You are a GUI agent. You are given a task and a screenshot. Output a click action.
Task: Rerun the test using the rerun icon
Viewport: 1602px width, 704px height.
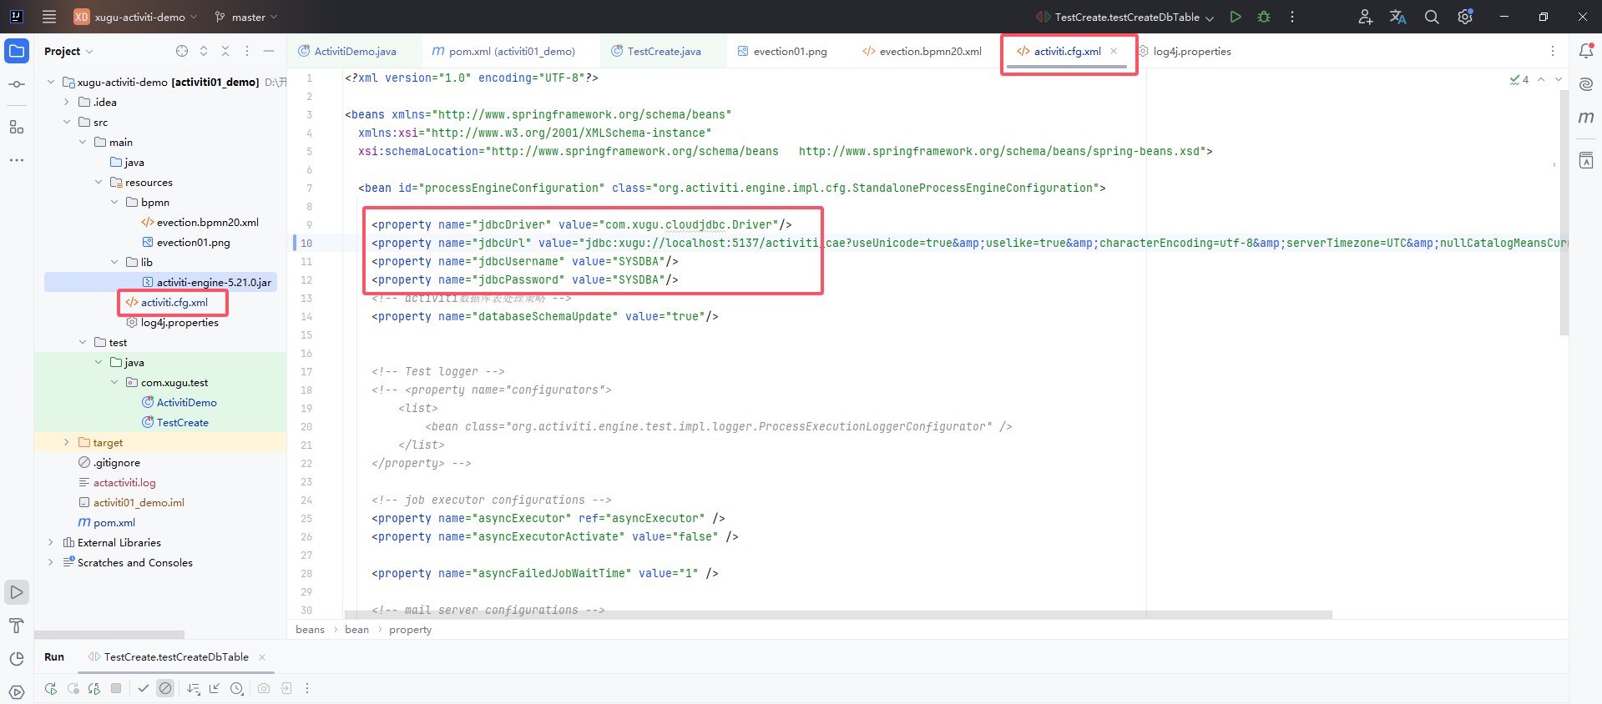[x=51, y=688]
